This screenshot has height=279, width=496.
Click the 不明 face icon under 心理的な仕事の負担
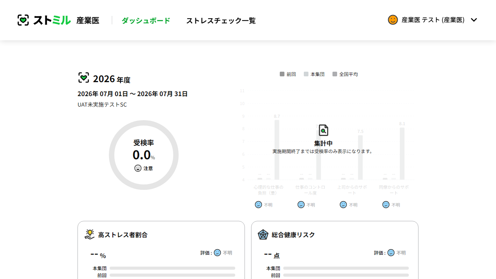point(258,205)
